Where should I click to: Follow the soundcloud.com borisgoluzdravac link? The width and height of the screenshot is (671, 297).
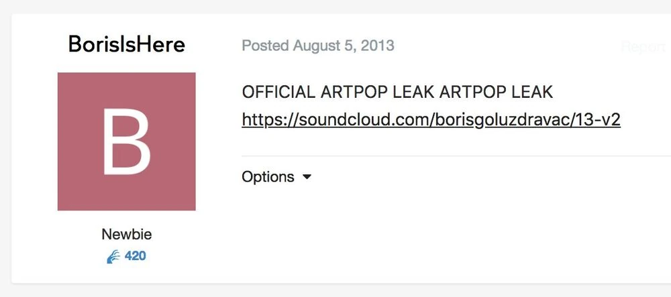pyautogui.click(x=431, y=119)
